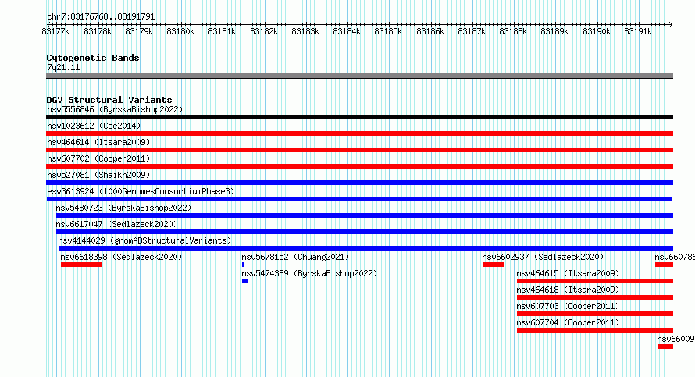Select the black nsv5556846 variant bar
695x377 pixels.
pyautogui.click(x=359, y=117)
